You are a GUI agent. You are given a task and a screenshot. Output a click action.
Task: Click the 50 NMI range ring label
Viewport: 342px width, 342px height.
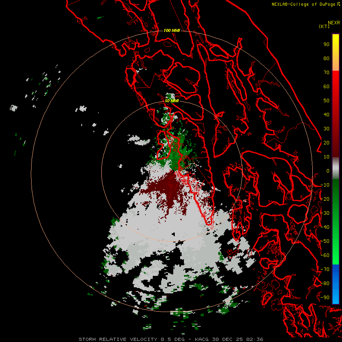172,101
